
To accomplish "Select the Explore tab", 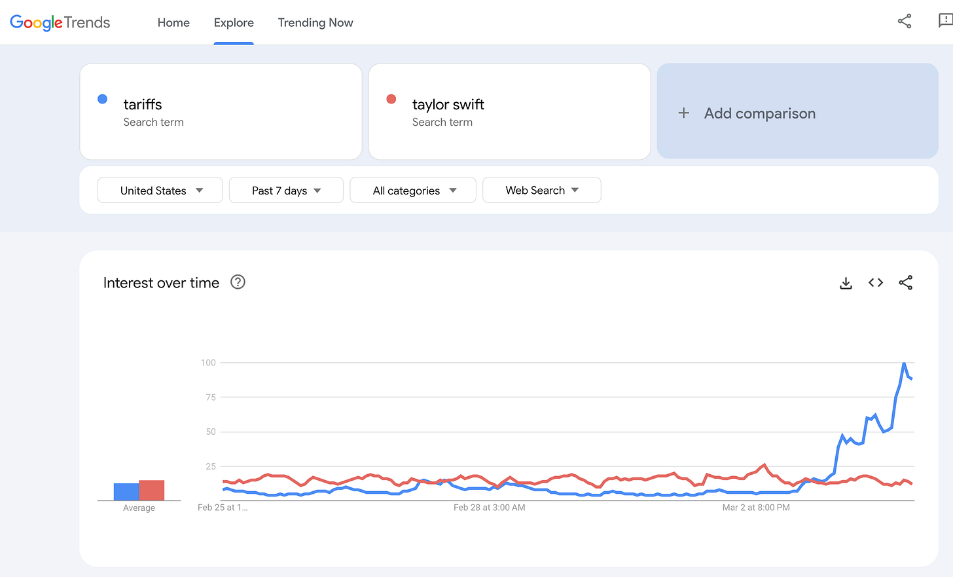I will pyautogui.click(x=234, y=22).
